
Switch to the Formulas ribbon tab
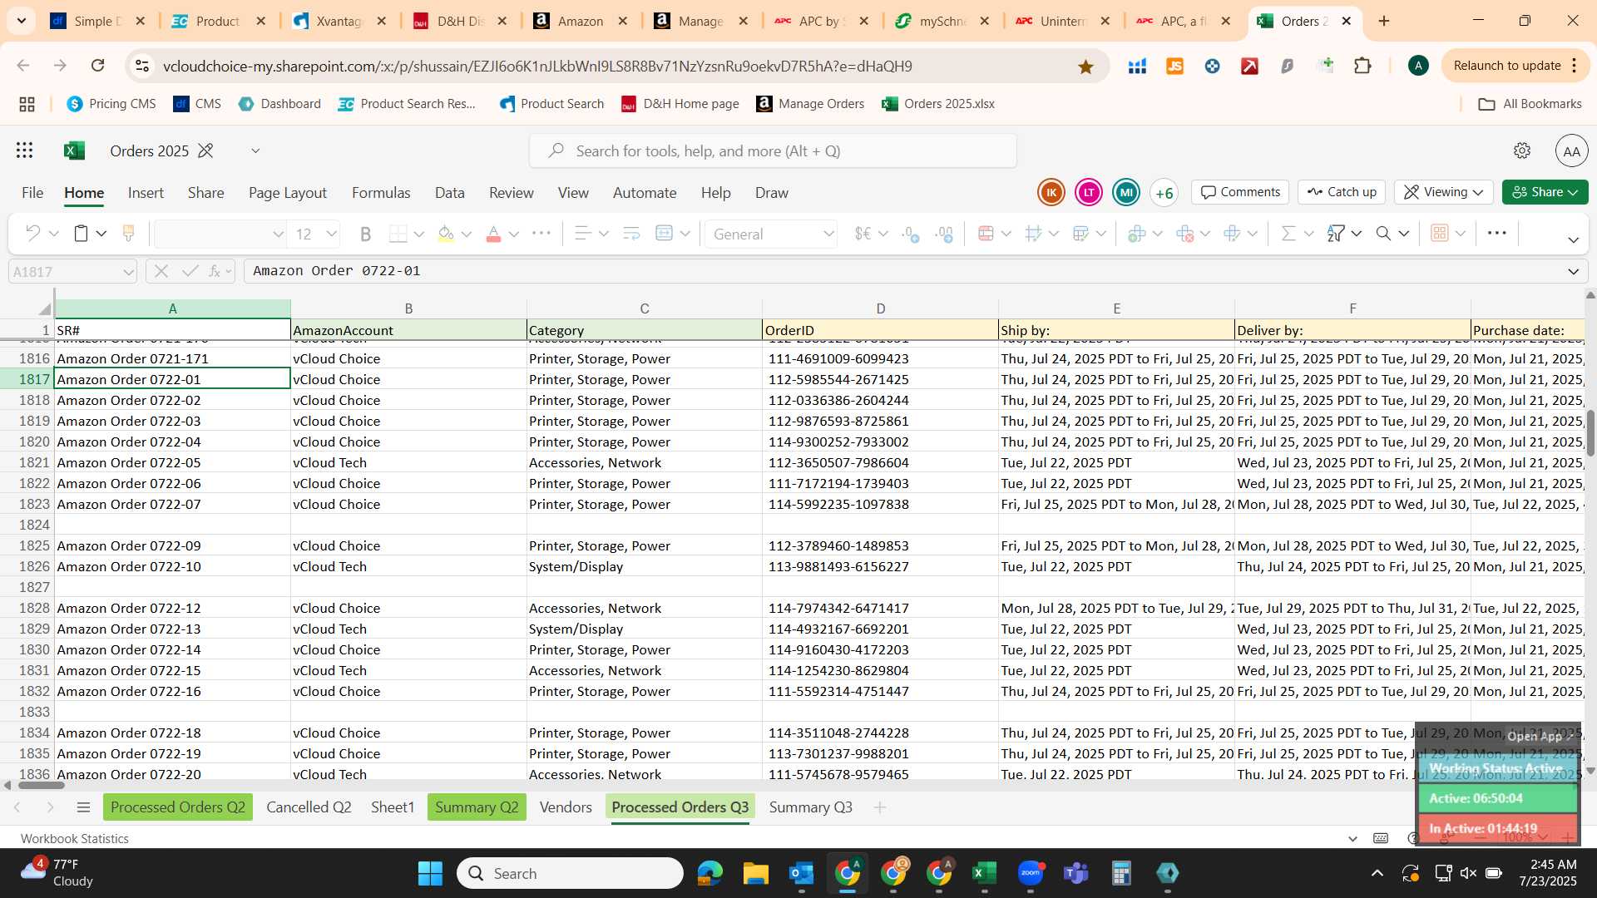(381, 193)
